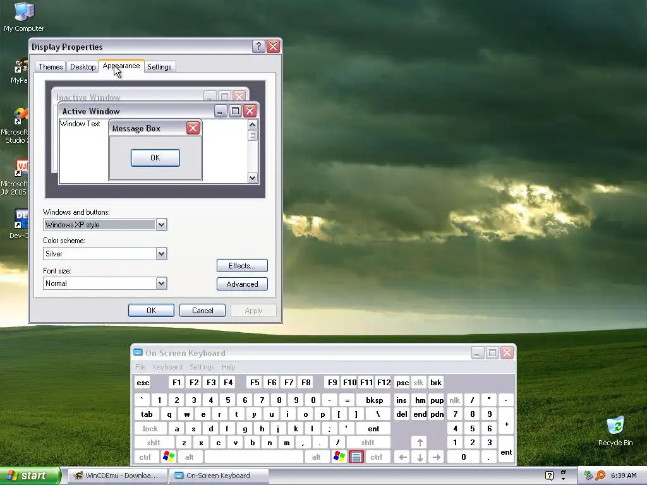
Task: Click the Message Box title in preview
Action: 136,128
